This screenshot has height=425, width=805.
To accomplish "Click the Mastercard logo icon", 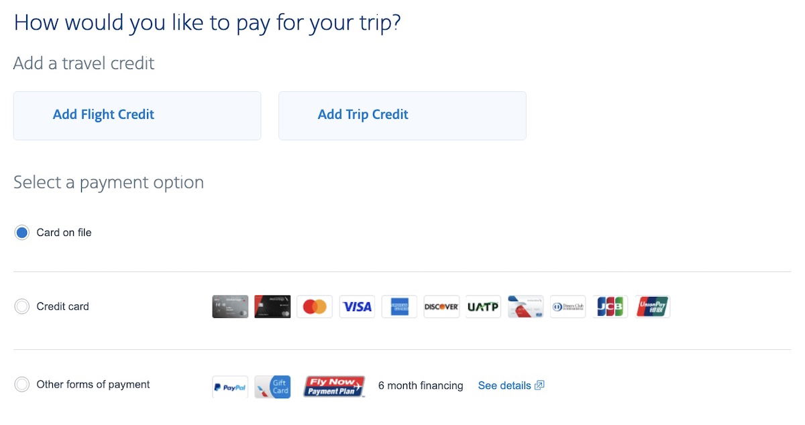I will coord(314,306).
